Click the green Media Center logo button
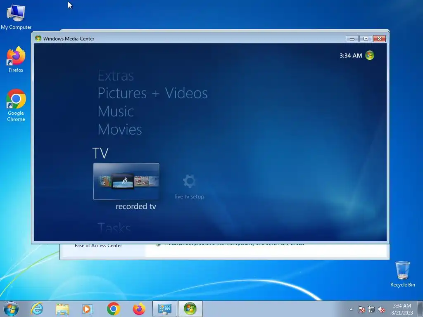The width and height of the screenshot is (423, 317). click(370, 55)
